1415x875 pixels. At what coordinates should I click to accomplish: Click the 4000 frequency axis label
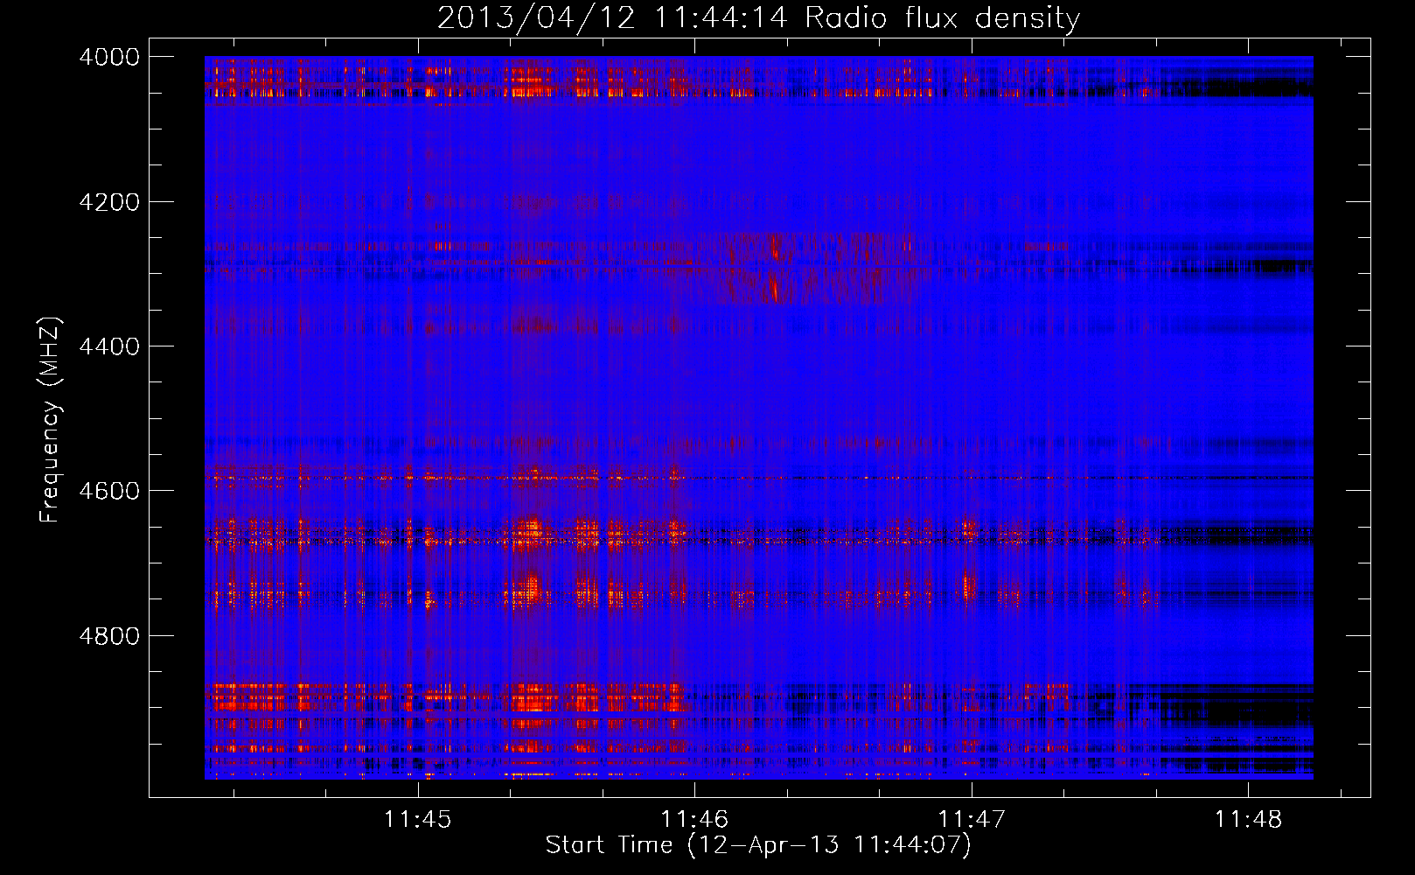[x=109, y=57]
